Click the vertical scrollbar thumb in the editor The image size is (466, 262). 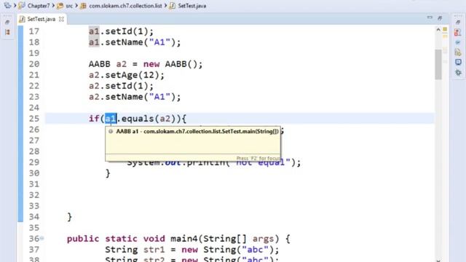tap(438, 65)
